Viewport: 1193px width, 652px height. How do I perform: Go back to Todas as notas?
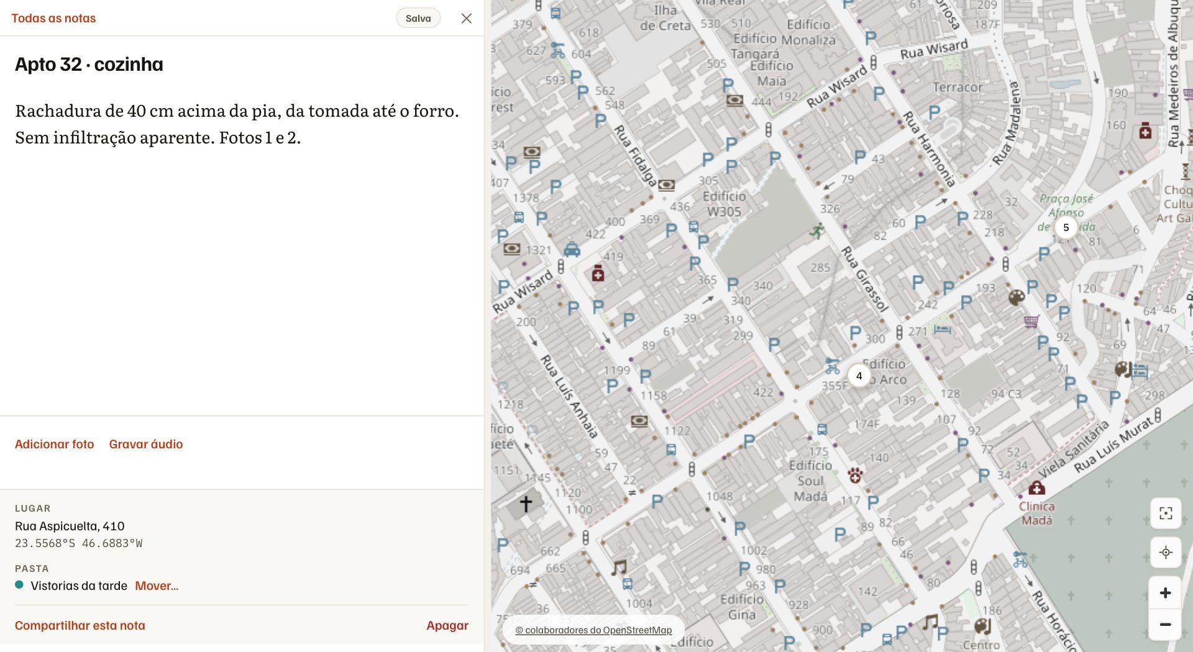(x=53, y=19)
